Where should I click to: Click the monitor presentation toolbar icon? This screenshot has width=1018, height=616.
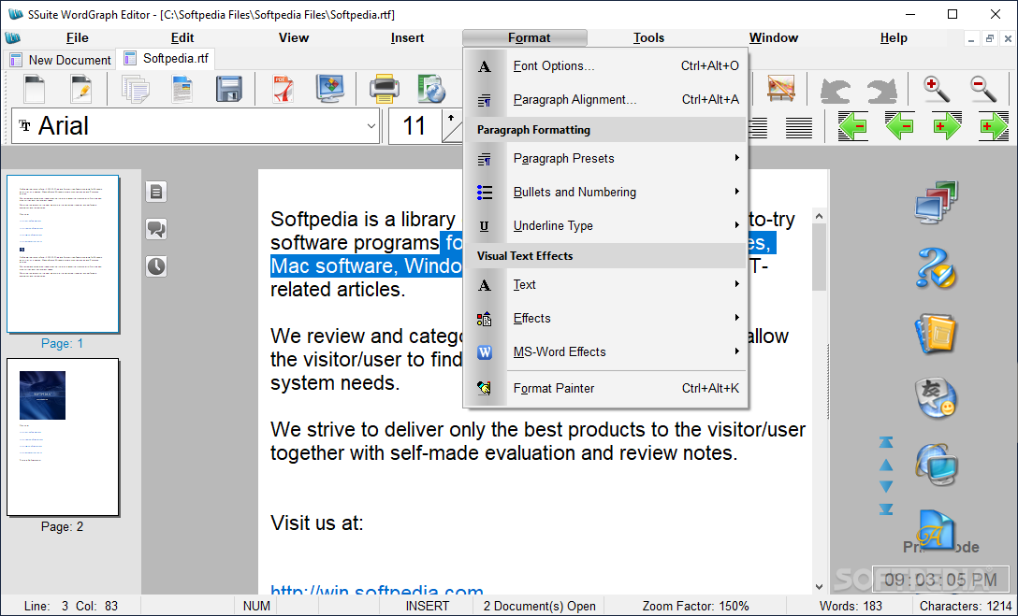tap(329, 89)
